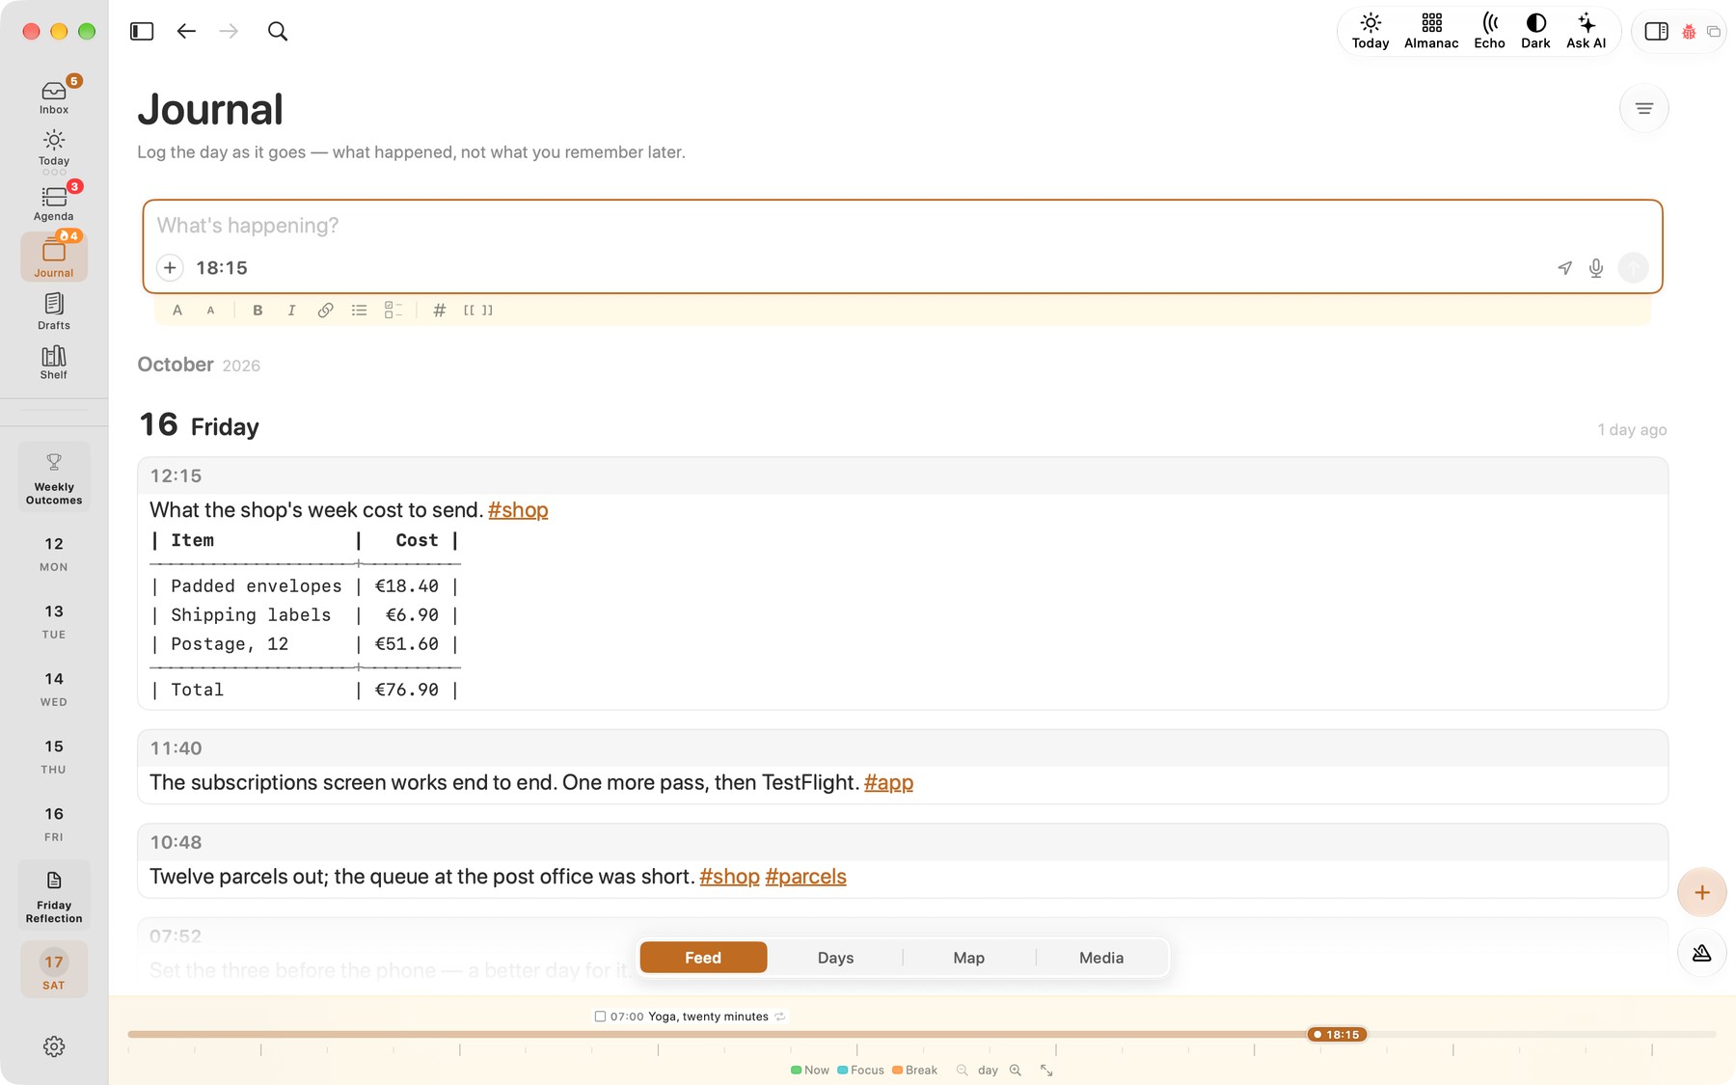Click the search magnifier icon
The height and width of the screenshot is (1085, 1736).
click(278, 32)
